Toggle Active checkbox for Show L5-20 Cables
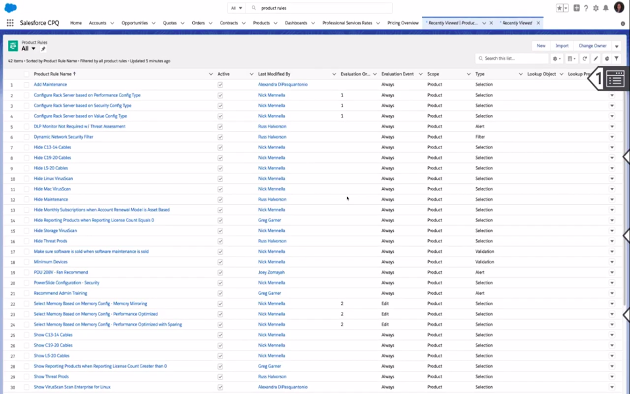630x394 pixels. tap(220, 356)
